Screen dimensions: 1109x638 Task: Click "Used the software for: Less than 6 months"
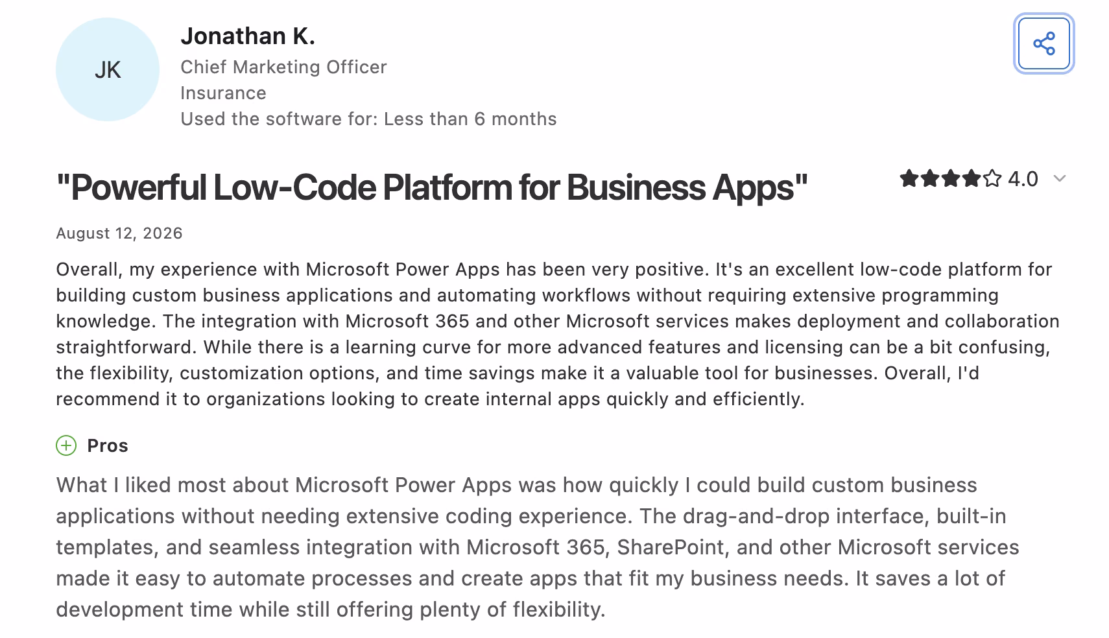pyautogui.click(x=368, y=119)
